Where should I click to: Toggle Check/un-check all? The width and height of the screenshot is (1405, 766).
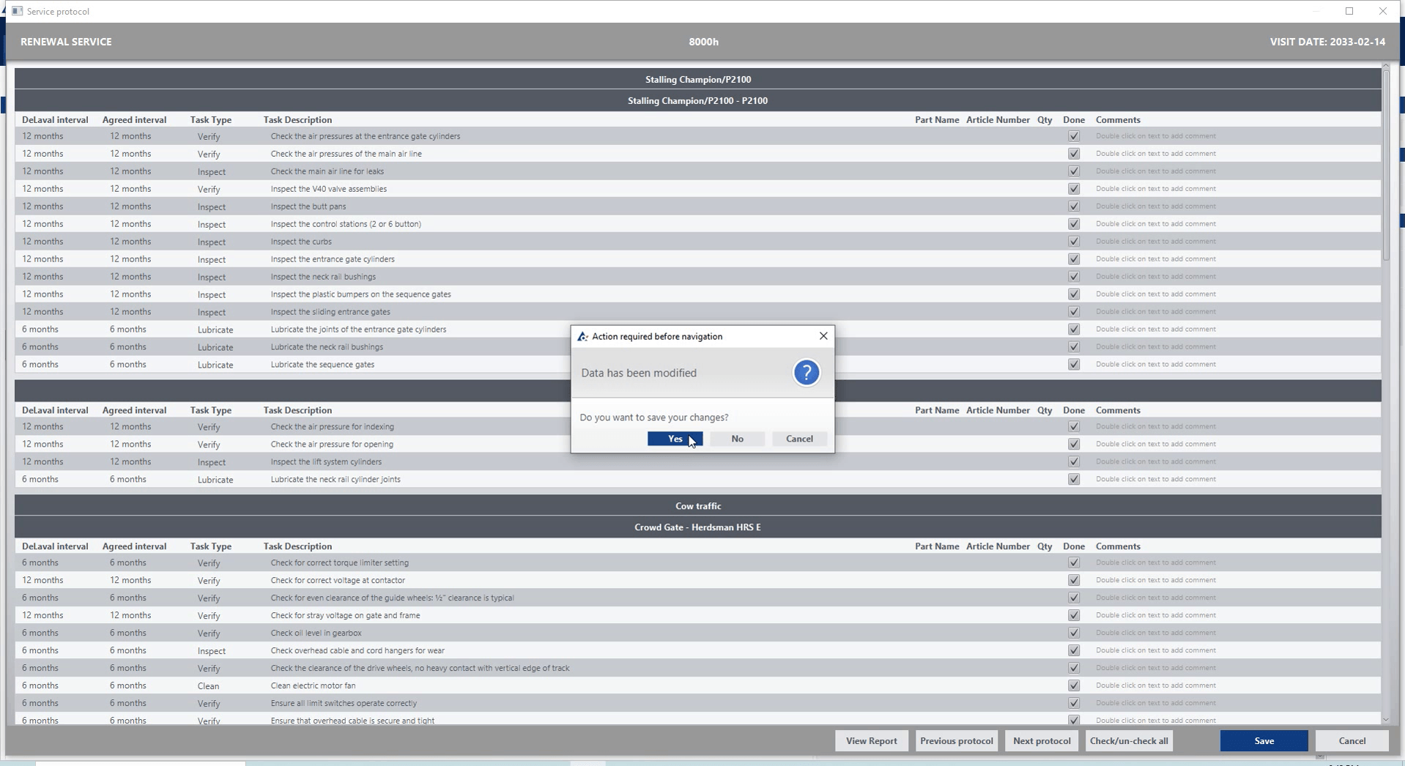(1128, 740)
